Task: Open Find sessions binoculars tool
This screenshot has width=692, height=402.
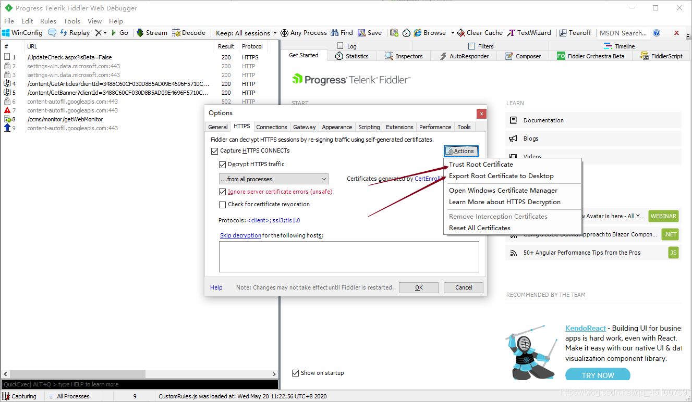Action: point(342,32)
